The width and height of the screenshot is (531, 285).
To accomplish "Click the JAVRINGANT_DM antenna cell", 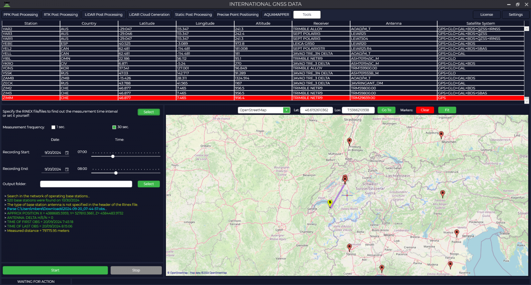I will [x=394, y=83].
